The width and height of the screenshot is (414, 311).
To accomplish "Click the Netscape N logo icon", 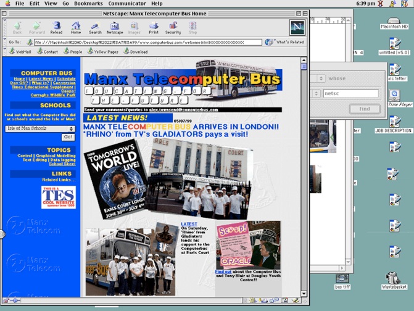I will [x=297, y=27].
